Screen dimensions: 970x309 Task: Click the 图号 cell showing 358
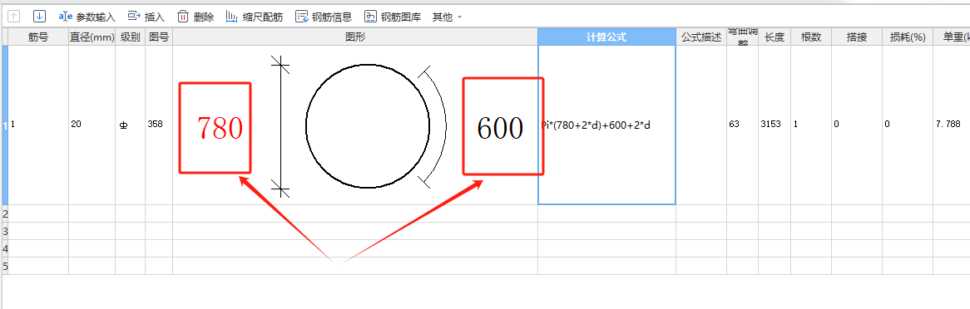[159, 125]
